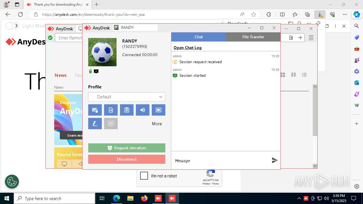Open Edge Collections icon
Viewport: 363px width, 204px height.
pos(307,14)
